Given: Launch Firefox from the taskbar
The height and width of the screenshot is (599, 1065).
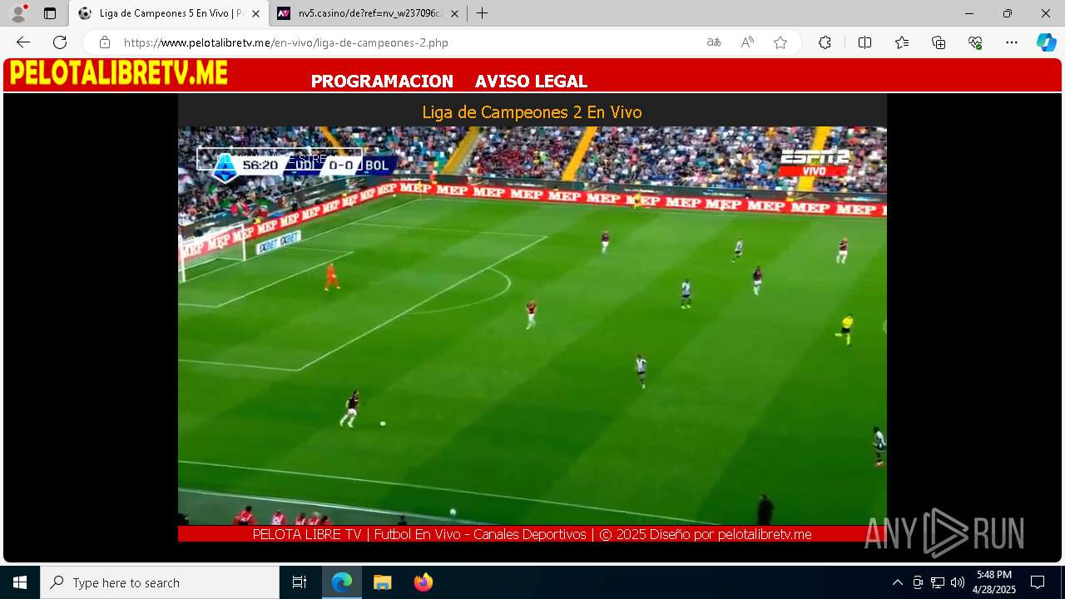Looking at the screenshot, I should pos(424,582).
